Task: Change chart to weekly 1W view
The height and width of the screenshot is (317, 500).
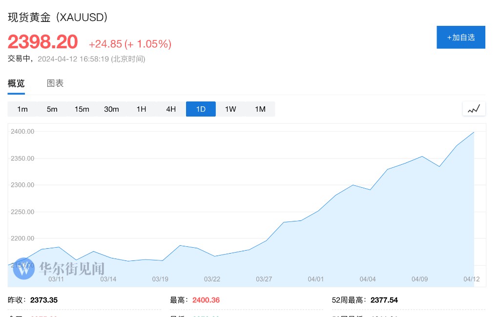Action: [230, 109]
